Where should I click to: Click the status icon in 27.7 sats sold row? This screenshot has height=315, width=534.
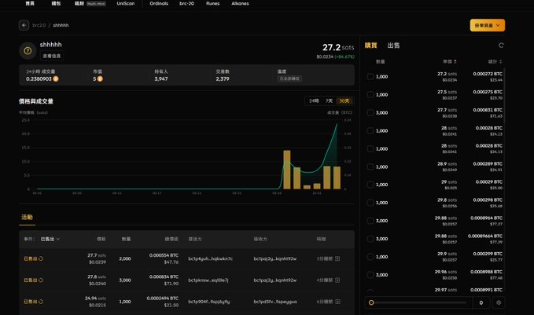[41, 258]
